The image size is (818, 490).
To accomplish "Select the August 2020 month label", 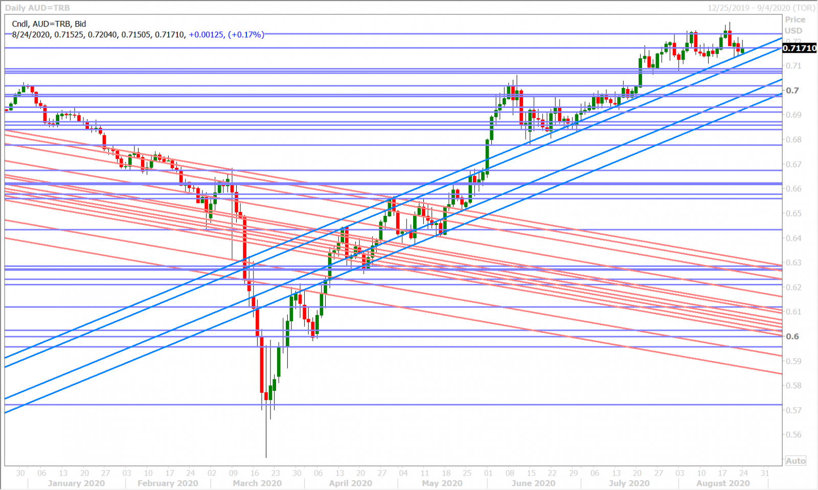I will coord(723,483).
